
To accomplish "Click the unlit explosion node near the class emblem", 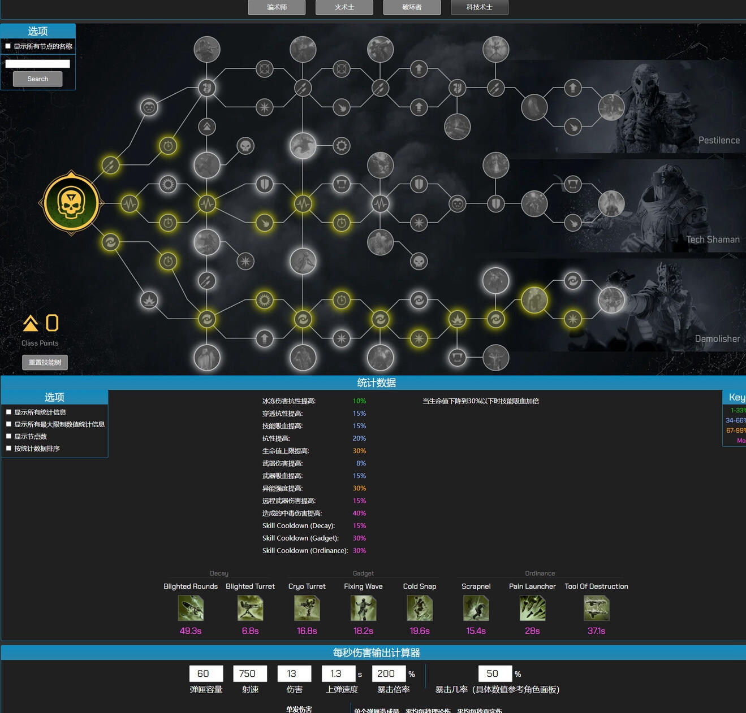I will 149,300.
